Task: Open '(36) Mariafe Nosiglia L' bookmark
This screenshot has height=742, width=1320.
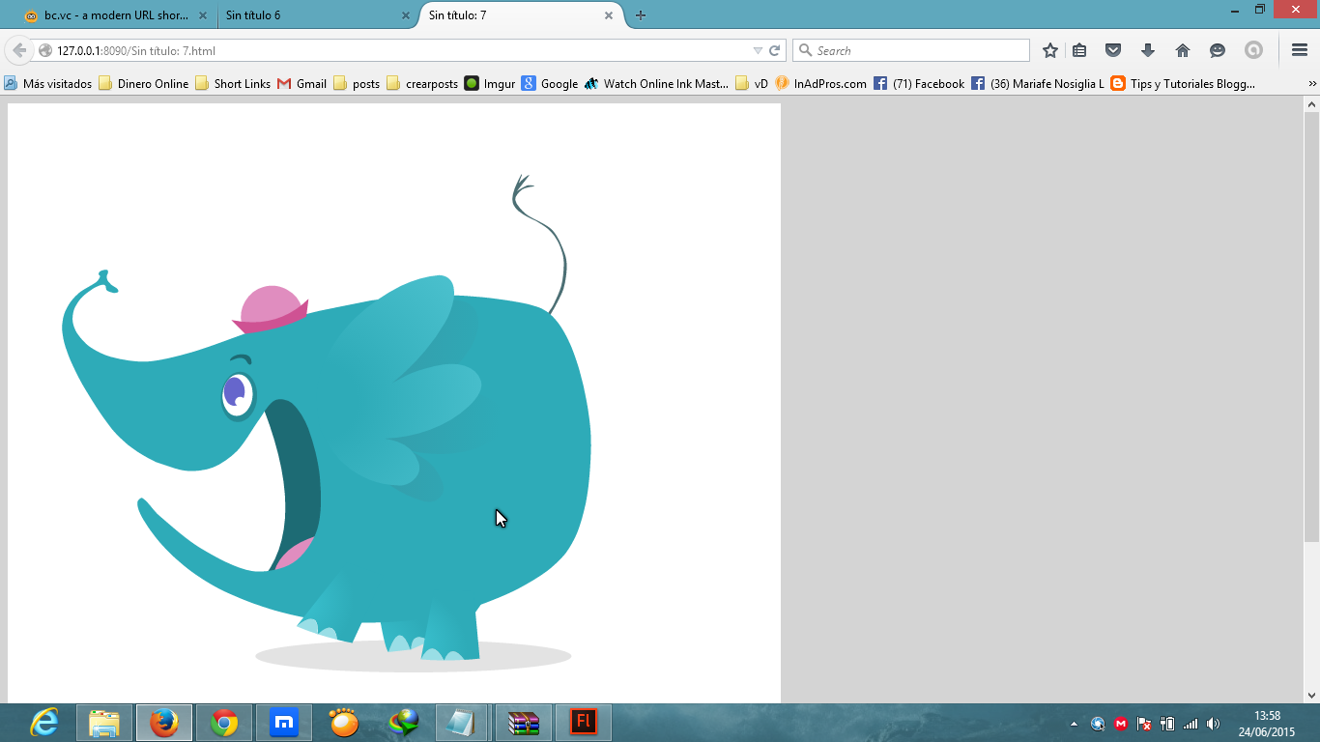Action: 1038,84
